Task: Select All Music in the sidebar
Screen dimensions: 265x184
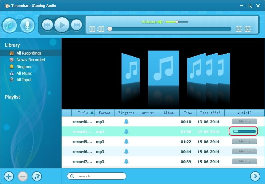Action: click(24, 73)
